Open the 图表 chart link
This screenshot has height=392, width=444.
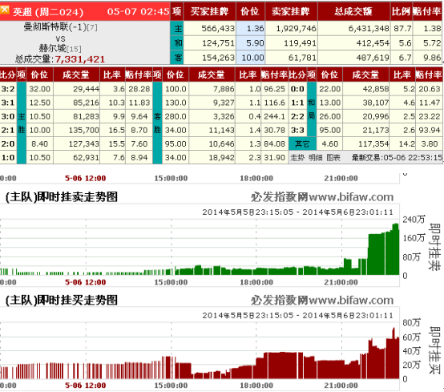click(333, 158)
